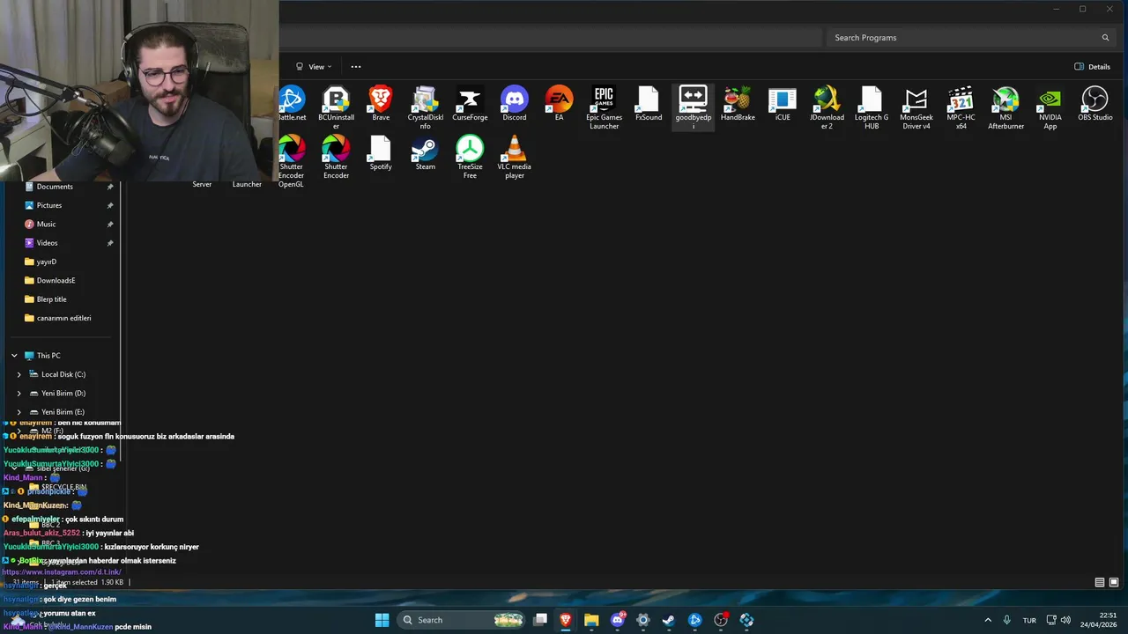Switch to large thumbnails view layout
Viewport: 1128px width, 634px height.
point(1114,582)
